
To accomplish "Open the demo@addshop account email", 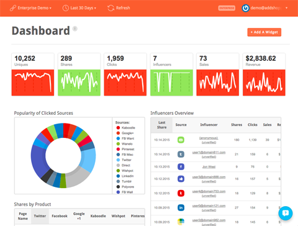I will tap(266, 8).
